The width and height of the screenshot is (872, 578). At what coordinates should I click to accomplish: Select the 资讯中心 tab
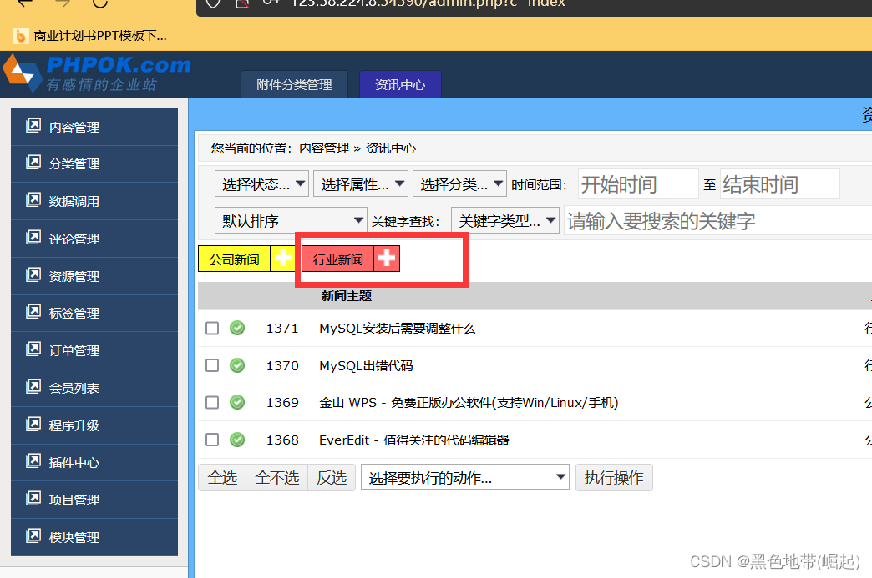pyautogui.click(x=400, y=84)
